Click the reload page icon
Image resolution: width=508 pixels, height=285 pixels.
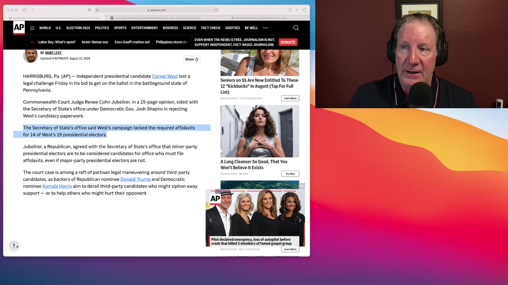point(216,10)
